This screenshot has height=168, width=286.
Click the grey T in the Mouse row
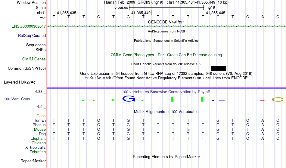[247, 130]
